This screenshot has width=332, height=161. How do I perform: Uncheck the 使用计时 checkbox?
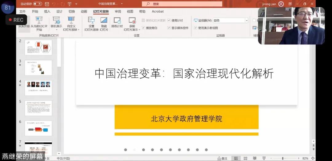click(169, 21)
